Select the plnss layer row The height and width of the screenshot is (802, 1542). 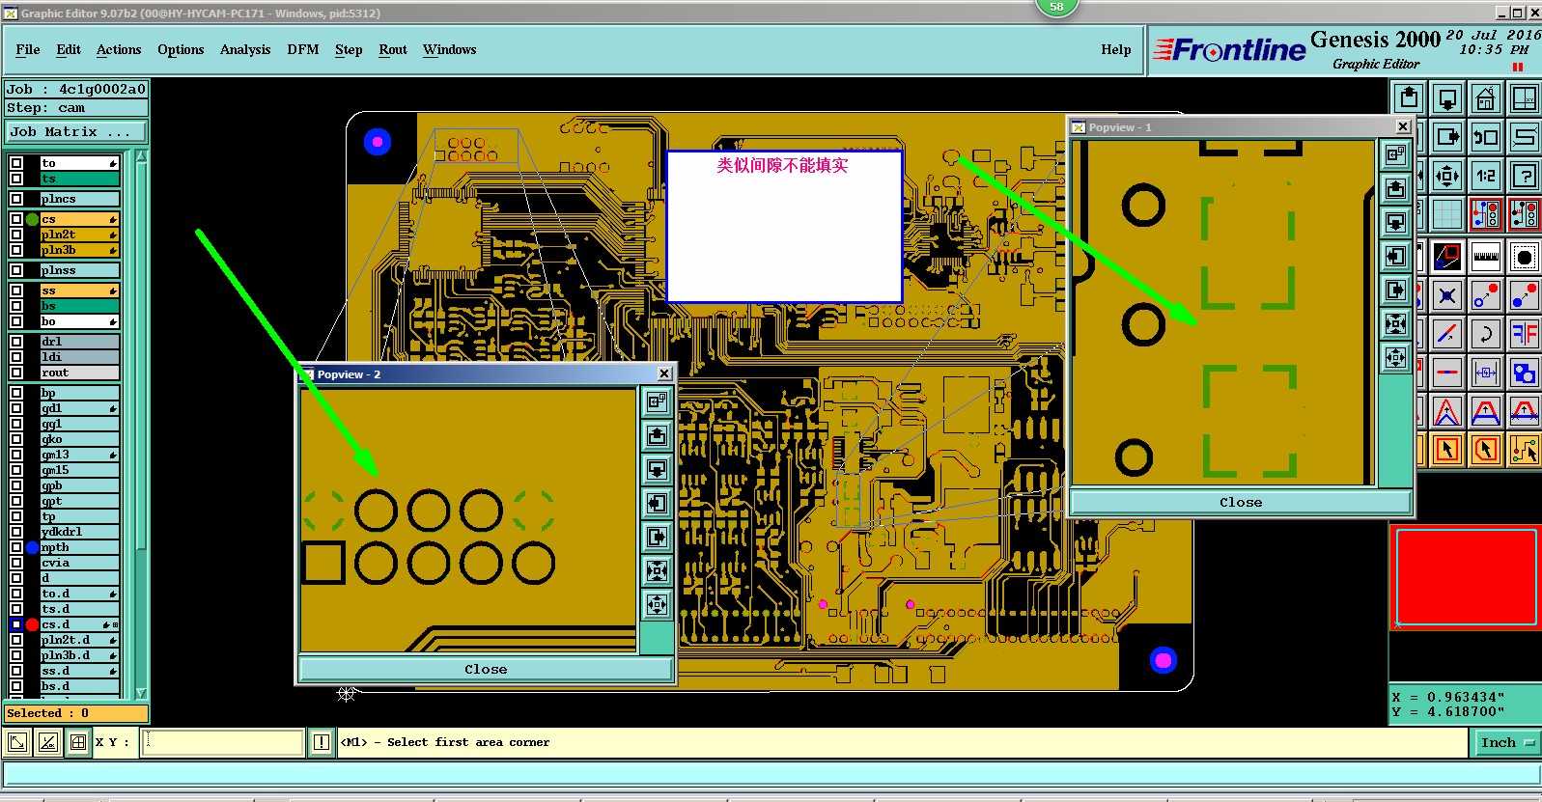point(79,270)
